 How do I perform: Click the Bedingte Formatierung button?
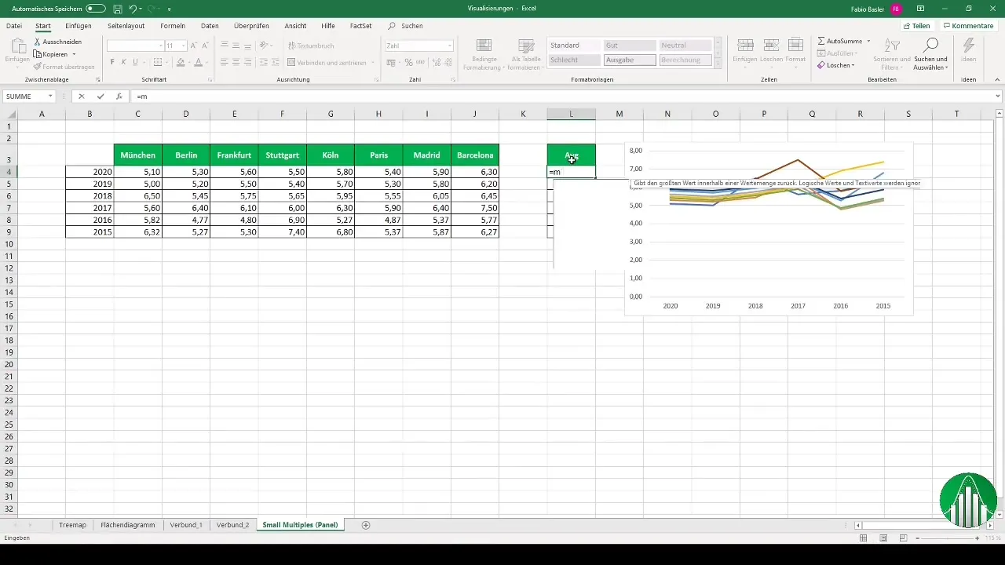tap(484, 55)
